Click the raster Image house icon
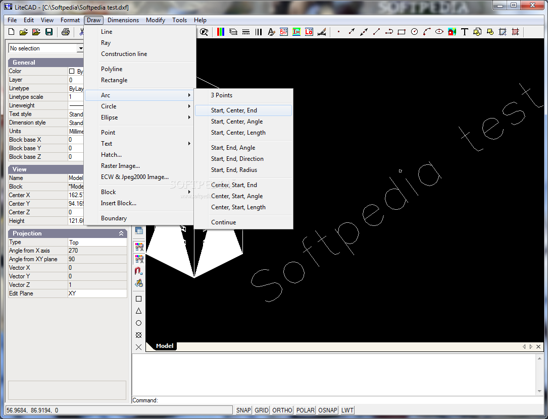 click(452, 32)
